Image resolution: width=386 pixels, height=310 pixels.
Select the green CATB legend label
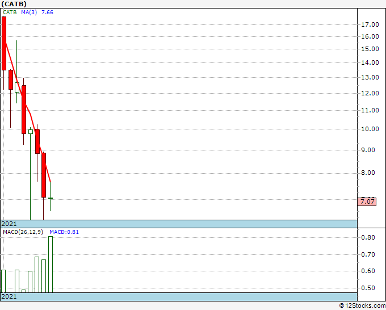pos(10,12)
